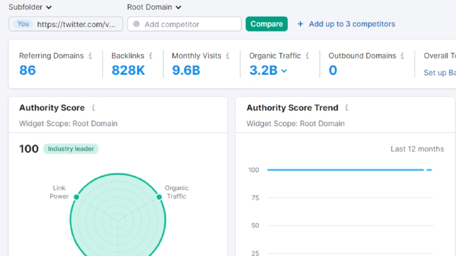Click the Backlinks info icon
This screenshot has width=456, height=256.
151,56
